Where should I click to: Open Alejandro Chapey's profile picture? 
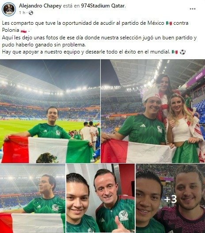(x=9, y=9)
